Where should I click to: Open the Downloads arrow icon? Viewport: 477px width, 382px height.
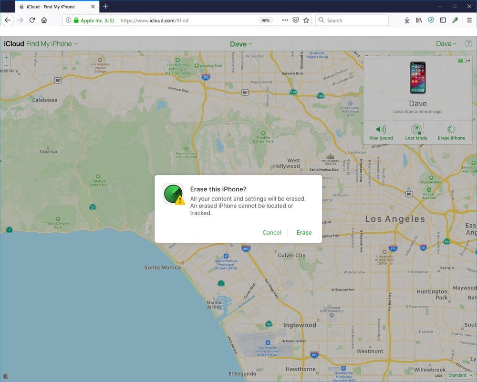(407, 21)
